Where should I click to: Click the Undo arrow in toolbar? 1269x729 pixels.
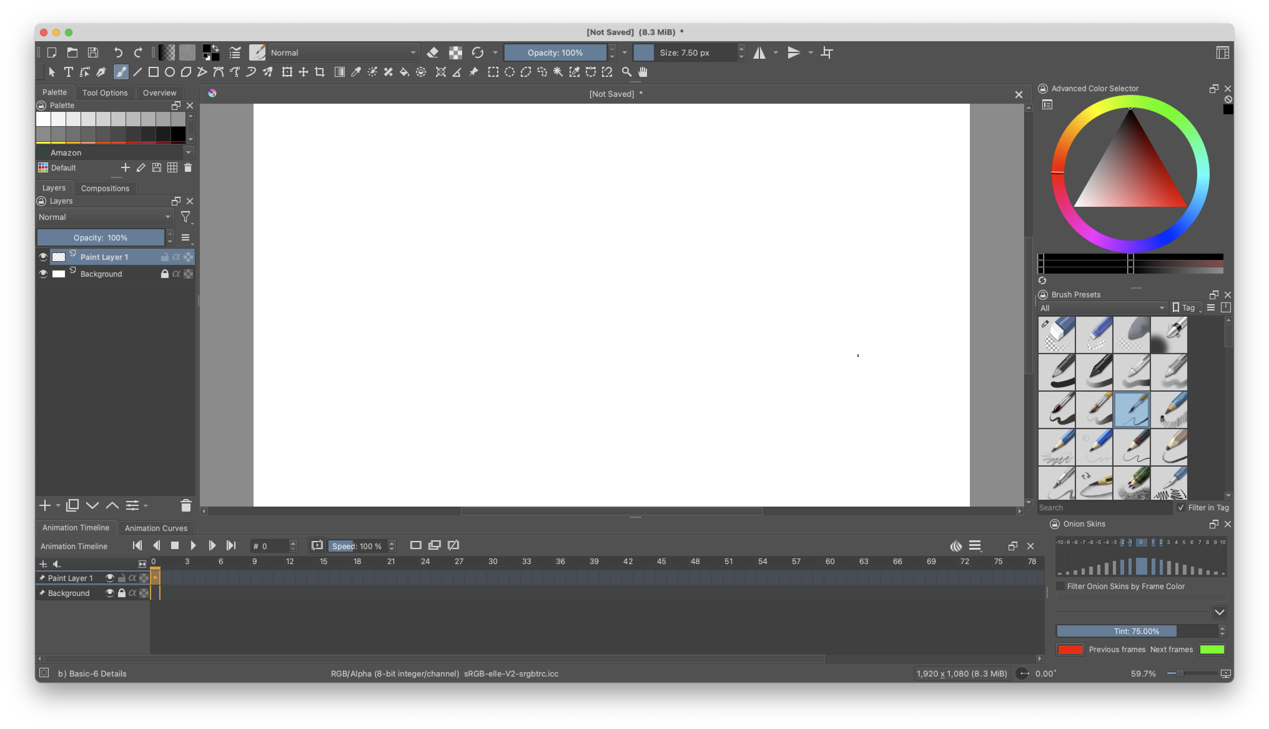click(x=118, y=52)
